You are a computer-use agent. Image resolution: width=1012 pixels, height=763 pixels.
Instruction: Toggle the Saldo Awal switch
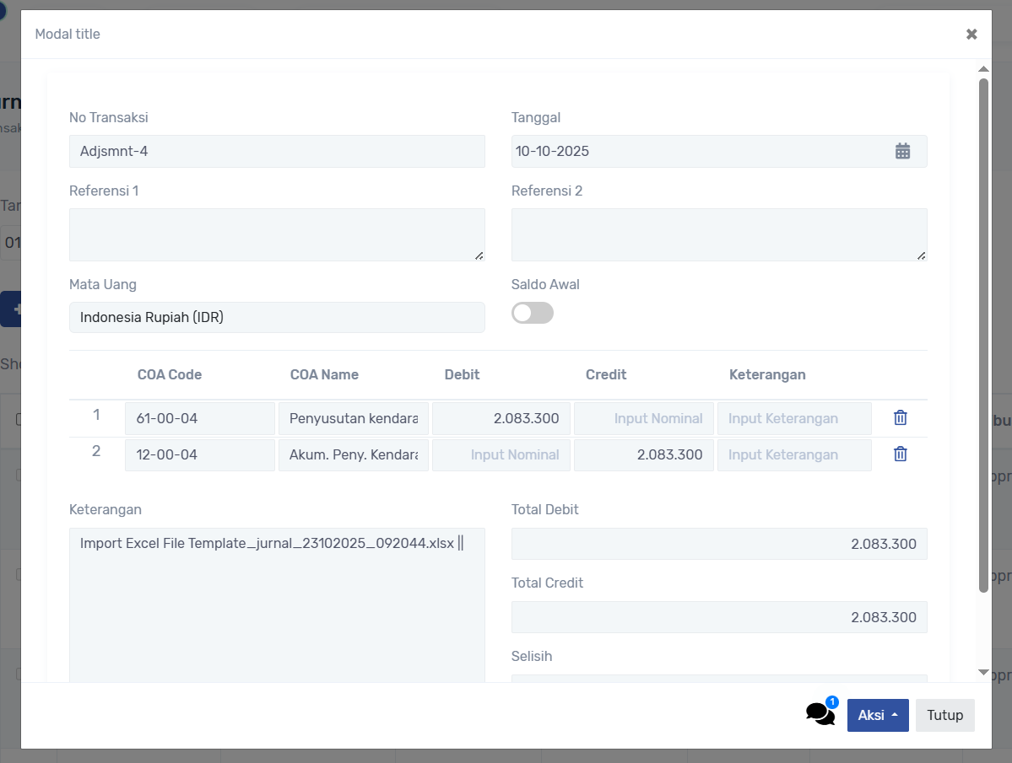[x=533, y=314]
